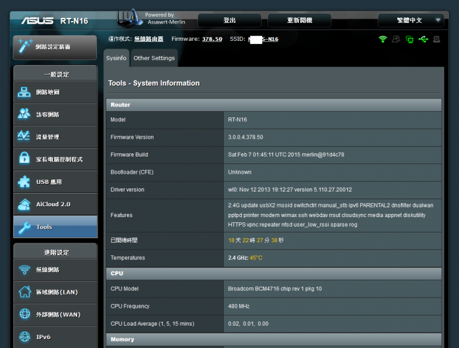Open 流量管理 menu item
The width and height of the screenshot is (459, 348).
point(55,137)
